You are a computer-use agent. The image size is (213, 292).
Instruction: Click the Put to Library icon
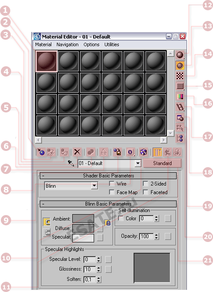[118, 152]
